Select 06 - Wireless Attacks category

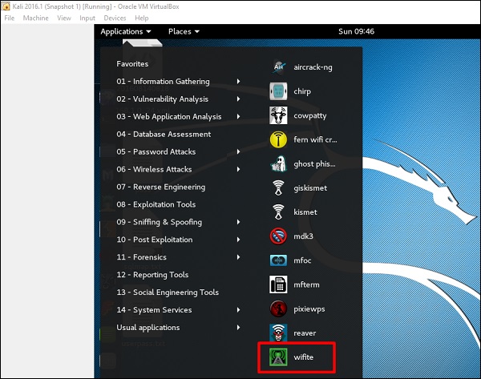154,170
